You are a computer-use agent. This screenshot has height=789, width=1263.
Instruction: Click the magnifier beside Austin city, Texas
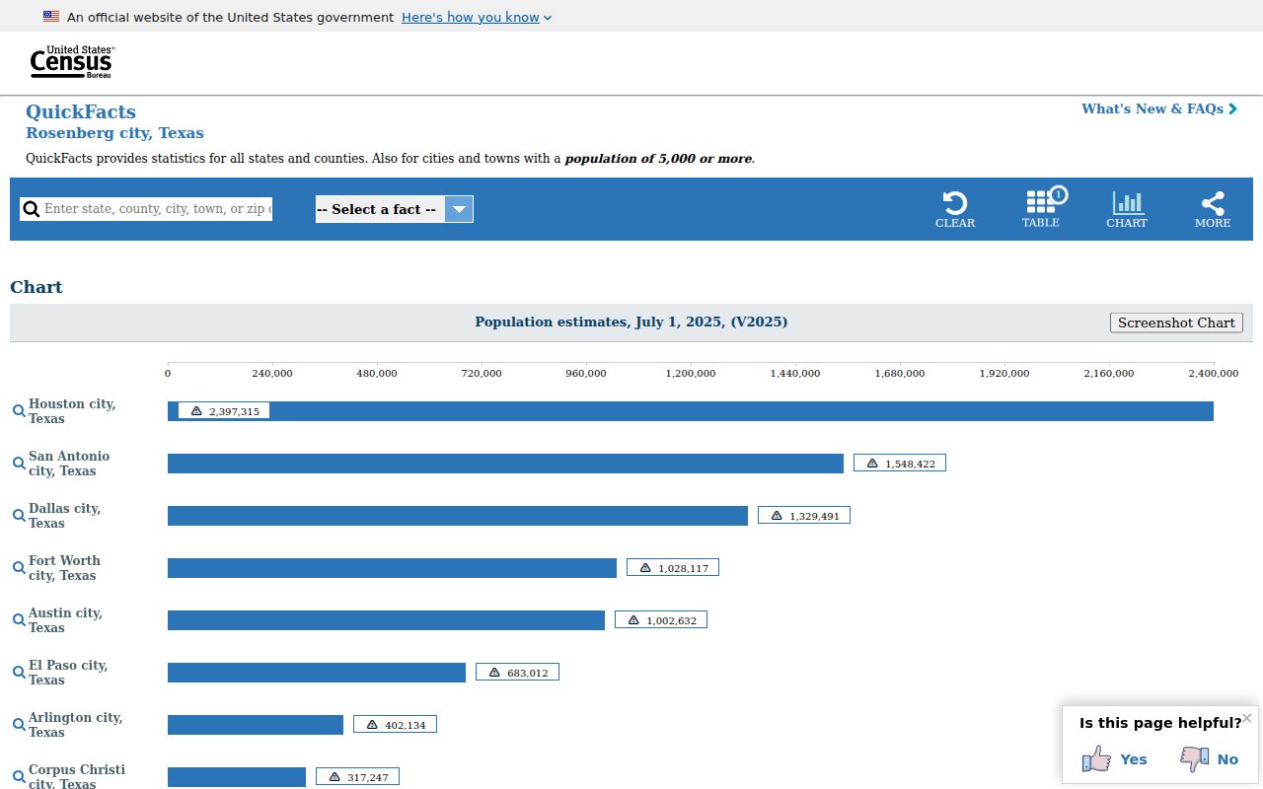click(19, 620)
